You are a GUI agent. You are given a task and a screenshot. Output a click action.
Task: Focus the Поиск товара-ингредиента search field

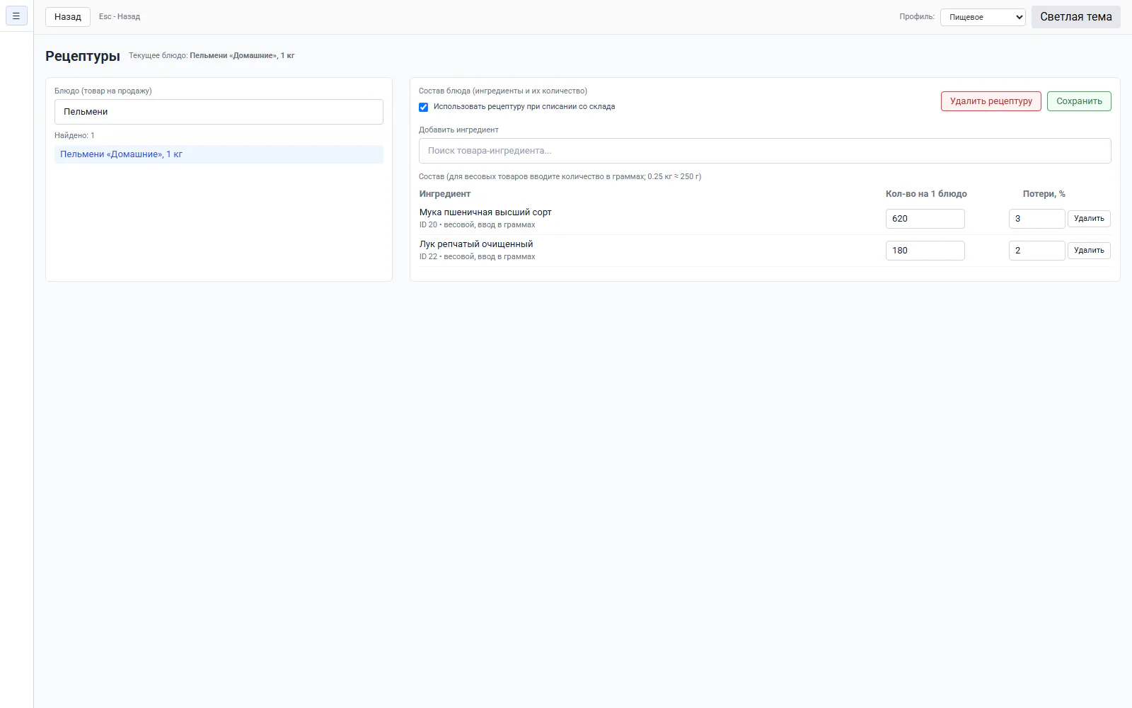point(765,151)
